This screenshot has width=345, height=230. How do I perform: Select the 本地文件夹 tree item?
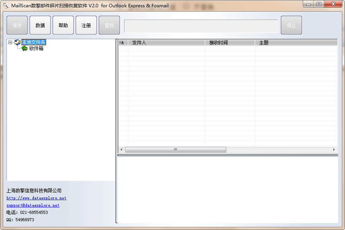(x=34, y=42)
